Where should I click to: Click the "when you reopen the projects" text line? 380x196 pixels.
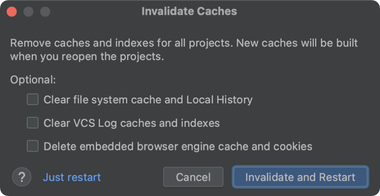[x=87, y=56]
